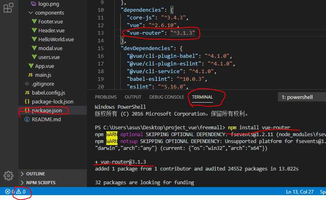The width and height of the screenshot is (326, 200).
Task: Select the TERMINAL tab
Action: pyautogui.click(x=202, y=97)
